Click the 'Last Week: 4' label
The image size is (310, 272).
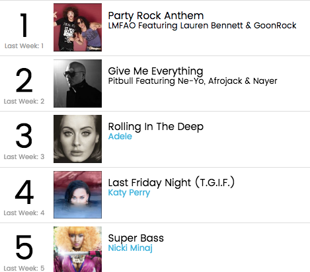click(24, 213)
